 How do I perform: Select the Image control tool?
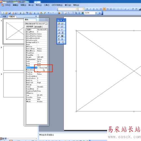pos(59,42)
